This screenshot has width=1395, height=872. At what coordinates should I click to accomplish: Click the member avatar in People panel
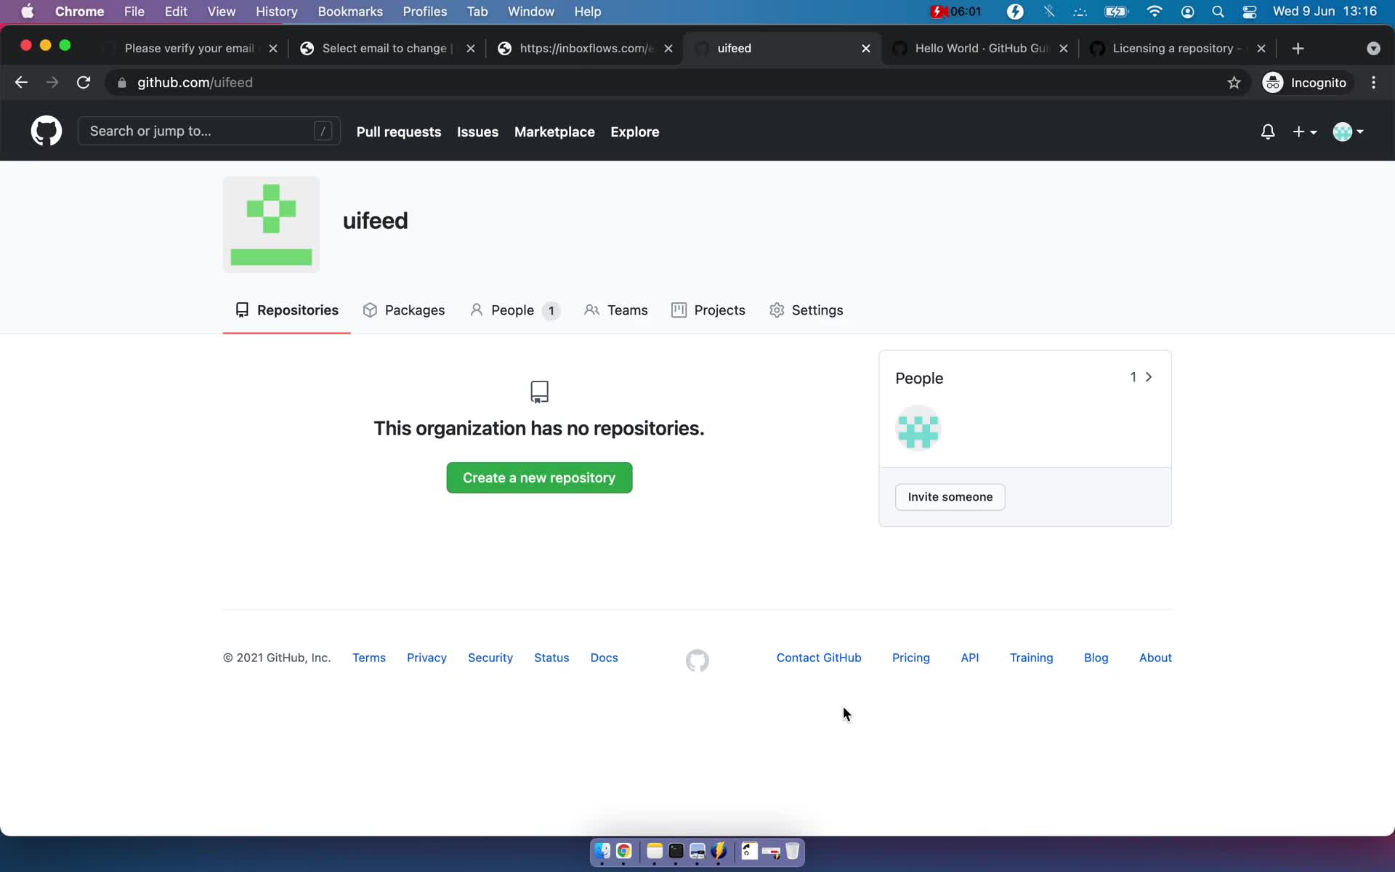click(x=918, y=429)
